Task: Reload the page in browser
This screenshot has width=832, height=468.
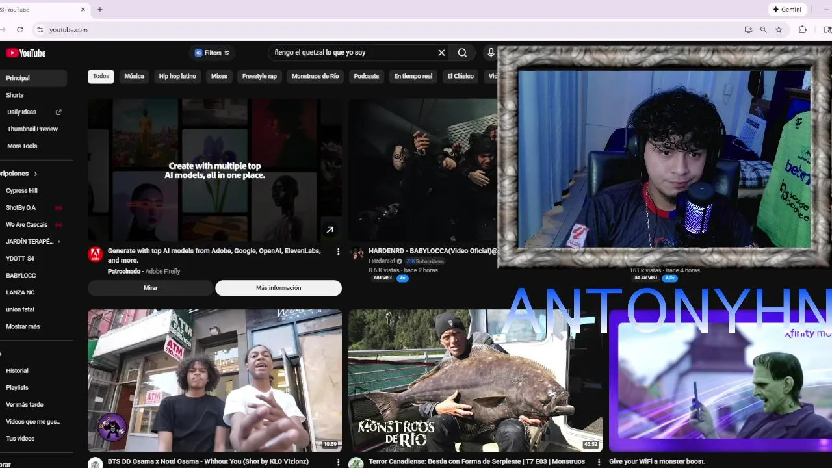Action: coord(20,30)
